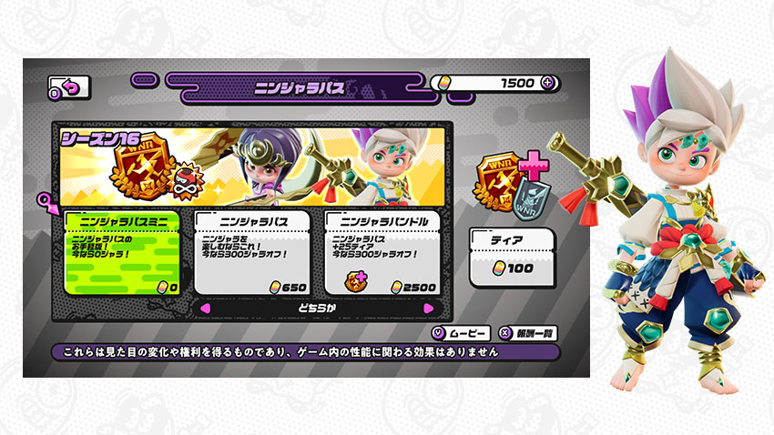The image size is (774, 435).
Task: Select the ニンジャパス 650 Jala card
Action: [252, 253]
